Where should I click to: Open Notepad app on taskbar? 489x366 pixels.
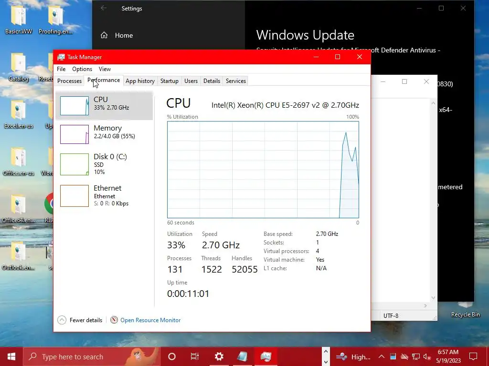[x=242, y=356]
